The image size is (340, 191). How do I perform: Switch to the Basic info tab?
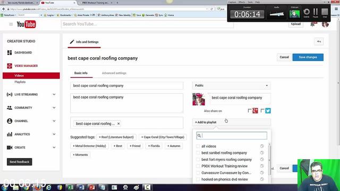pos(81,73)
